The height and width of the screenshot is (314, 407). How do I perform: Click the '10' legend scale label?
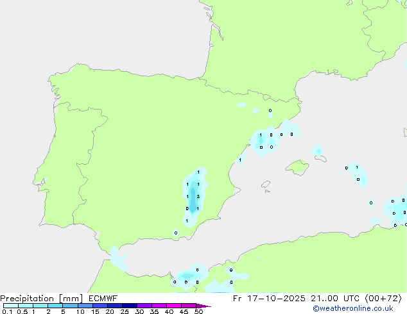[x=80, y=311]
